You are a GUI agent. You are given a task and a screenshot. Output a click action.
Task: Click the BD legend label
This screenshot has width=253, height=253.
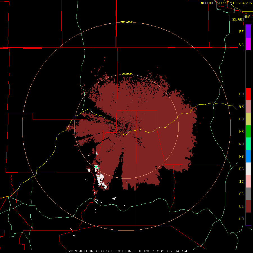(241, 119)
